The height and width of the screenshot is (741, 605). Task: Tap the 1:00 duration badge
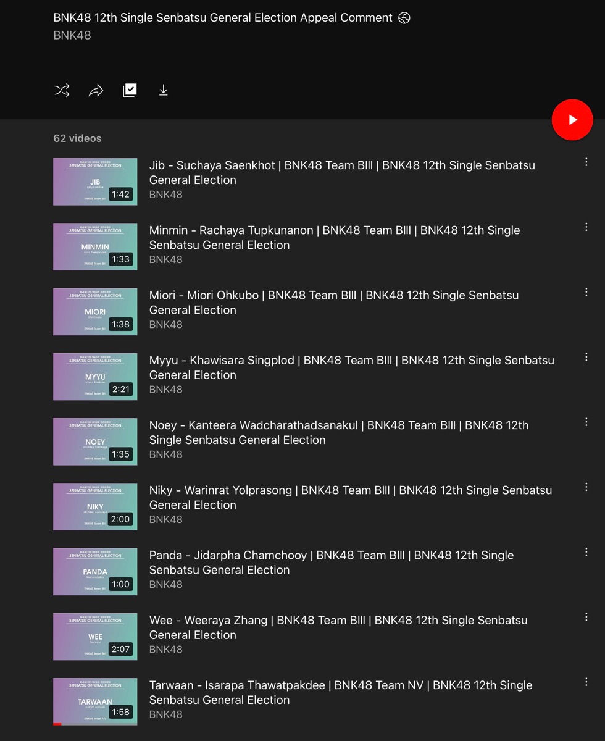click(121, 584)
